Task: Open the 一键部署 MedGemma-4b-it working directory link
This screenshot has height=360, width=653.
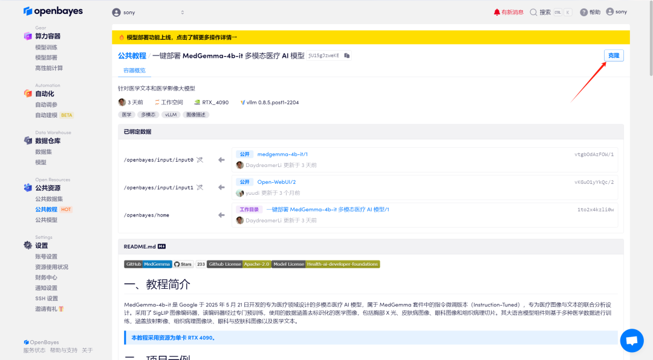Action: coord(328,210)
